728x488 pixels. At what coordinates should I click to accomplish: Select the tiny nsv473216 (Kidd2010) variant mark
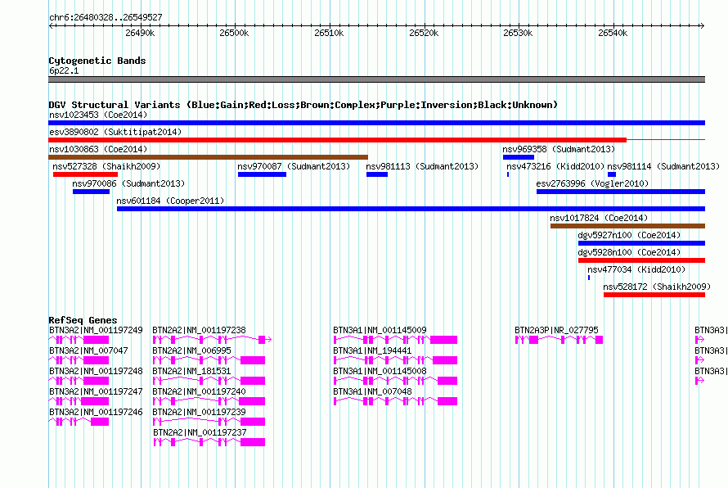508,174
